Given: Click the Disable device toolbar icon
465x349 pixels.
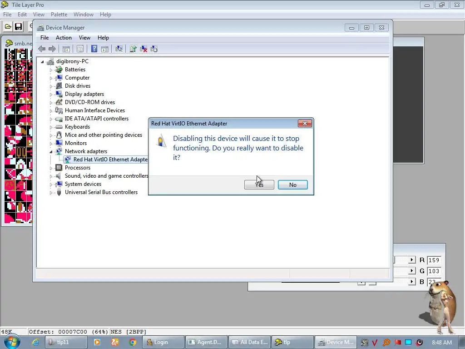Looking at the screenshot, I should coord(154,49).
